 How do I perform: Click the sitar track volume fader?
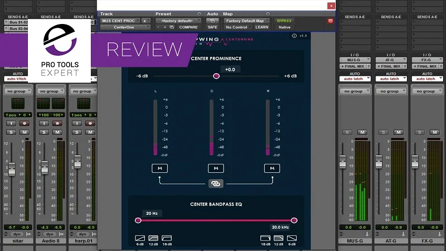click(x=12, y=169)
